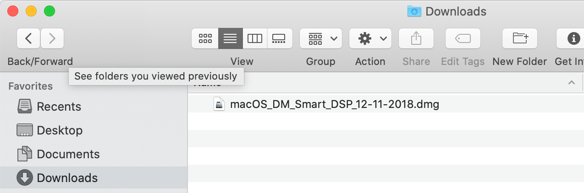Go back to the previous folder
The image size is (584, 193).
[x=28, y=38]
